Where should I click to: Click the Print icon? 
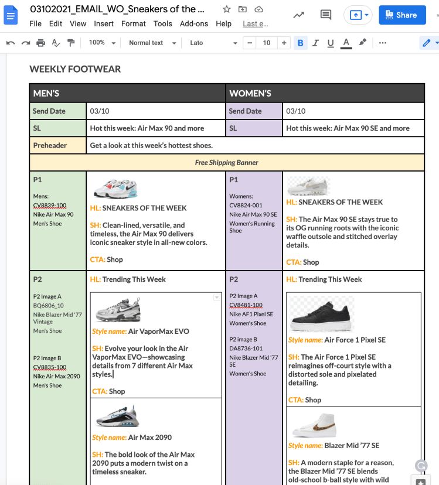pyautogui.click(x=40, y=43)
